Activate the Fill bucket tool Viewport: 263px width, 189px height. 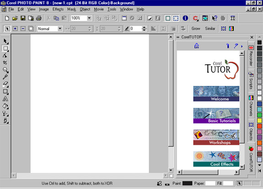point(5,106)
